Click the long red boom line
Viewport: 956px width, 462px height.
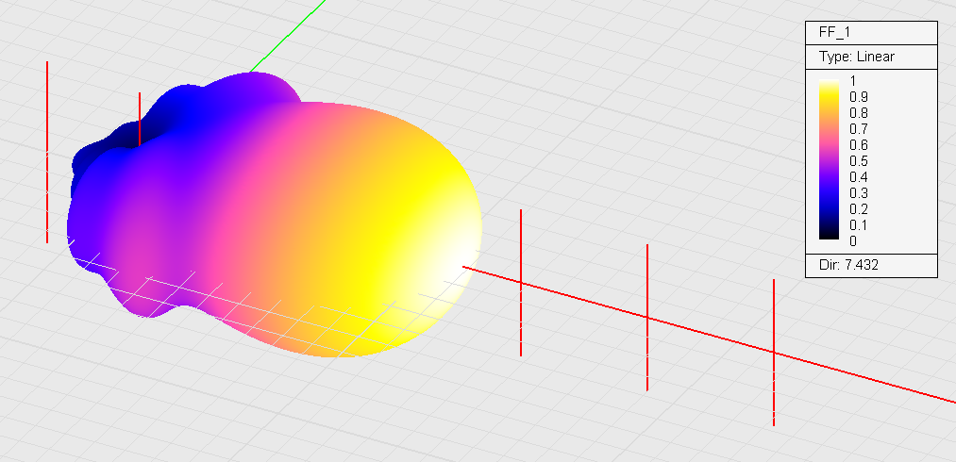709,335
